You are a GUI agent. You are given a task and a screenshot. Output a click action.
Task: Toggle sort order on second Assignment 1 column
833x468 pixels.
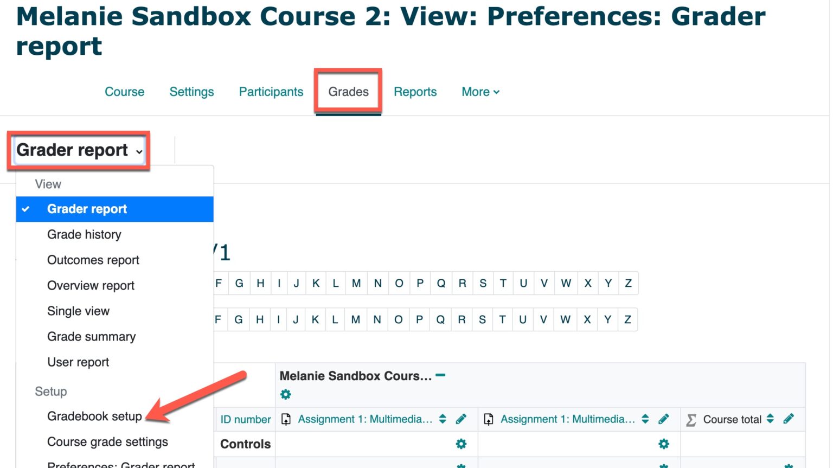pyautogui.click(x=645, y=419)
